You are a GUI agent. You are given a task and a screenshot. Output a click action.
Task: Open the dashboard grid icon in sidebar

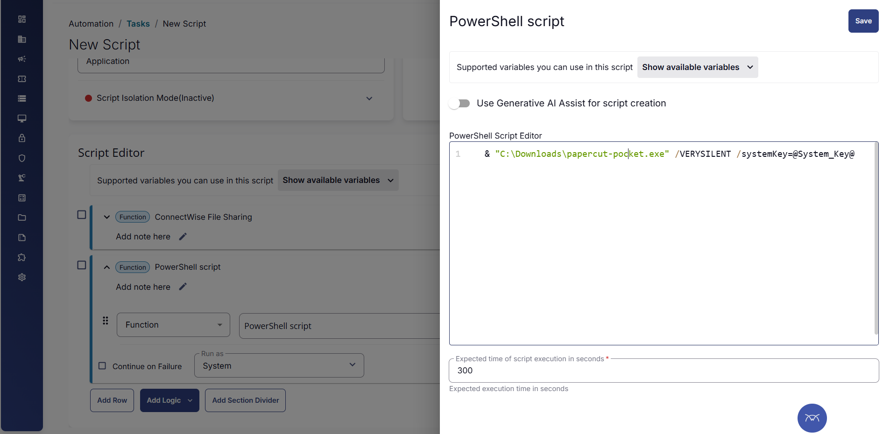22,19
